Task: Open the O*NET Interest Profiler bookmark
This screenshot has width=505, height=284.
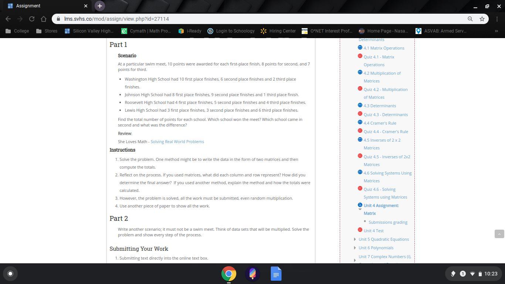Action: 327,31
